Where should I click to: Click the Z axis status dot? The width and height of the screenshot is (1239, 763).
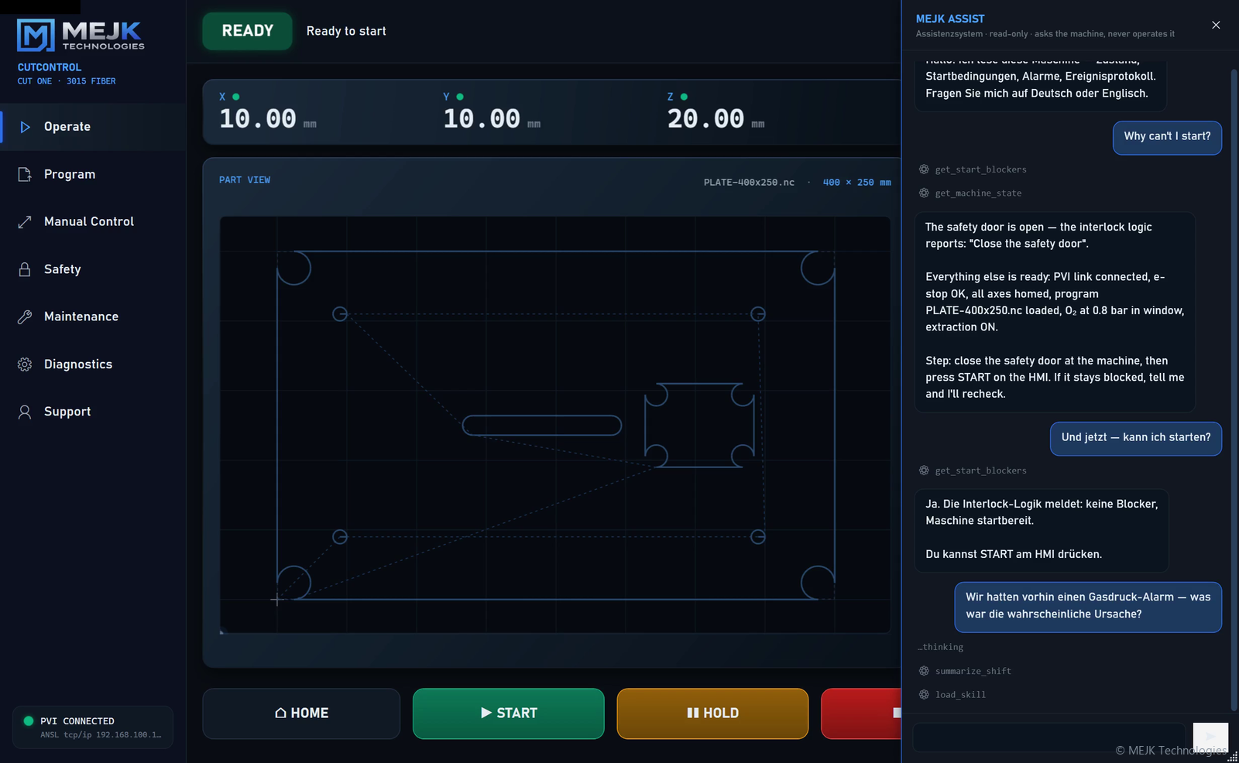(x=684, y=97)
